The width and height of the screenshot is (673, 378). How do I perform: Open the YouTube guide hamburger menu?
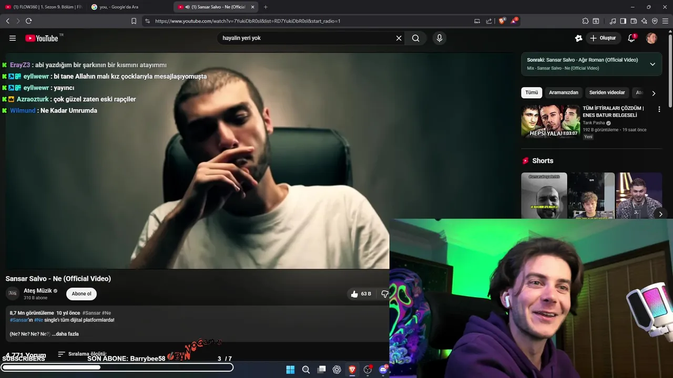pos(13,38)
